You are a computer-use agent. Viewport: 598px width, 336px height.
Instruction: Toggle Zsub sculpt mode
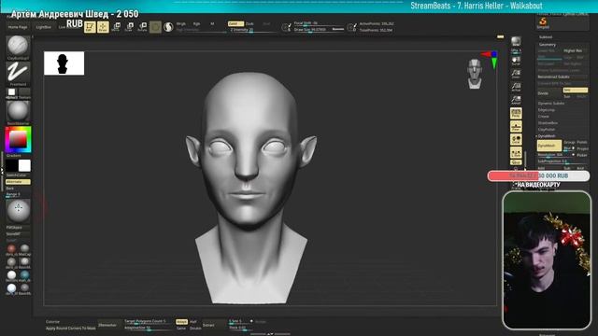click(x=249, y=23)
